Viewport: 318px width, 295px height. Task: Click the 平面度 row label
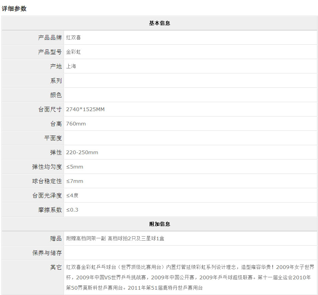pyautogui.click(x=53, y=138)
